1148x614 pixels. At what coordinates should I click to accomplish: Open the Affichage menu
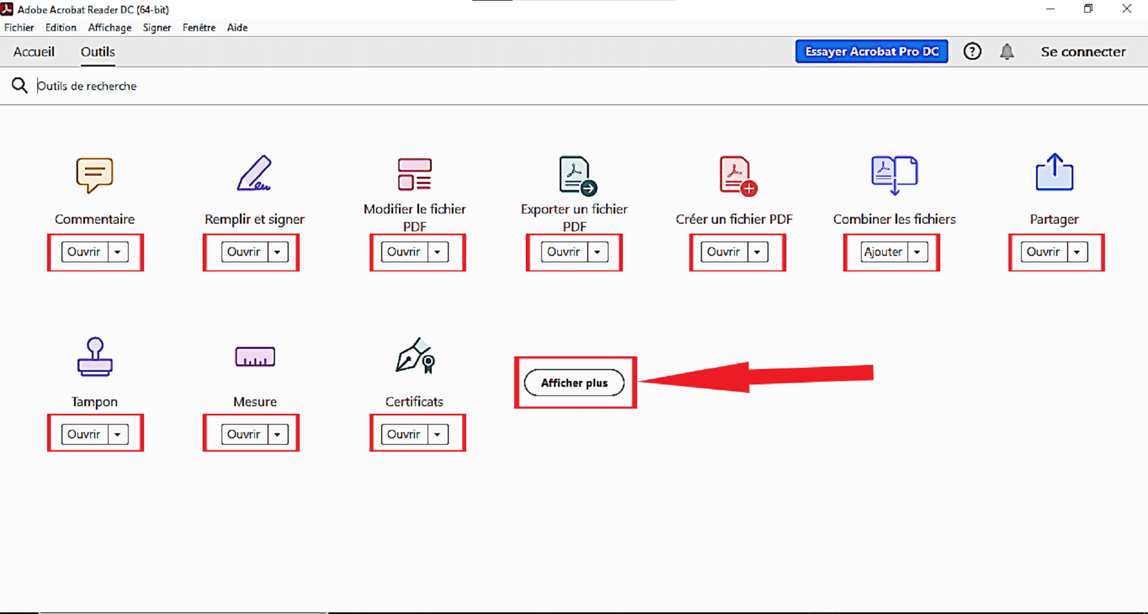[x=110, y=28]
